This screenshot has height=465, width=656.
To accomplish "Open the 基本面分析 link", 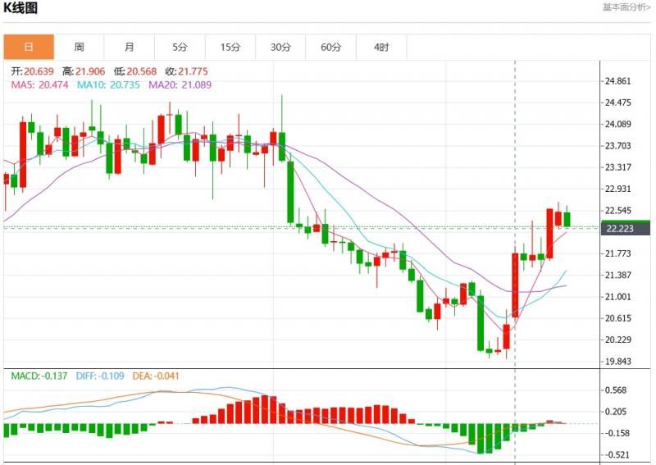I will pos(627,7).
